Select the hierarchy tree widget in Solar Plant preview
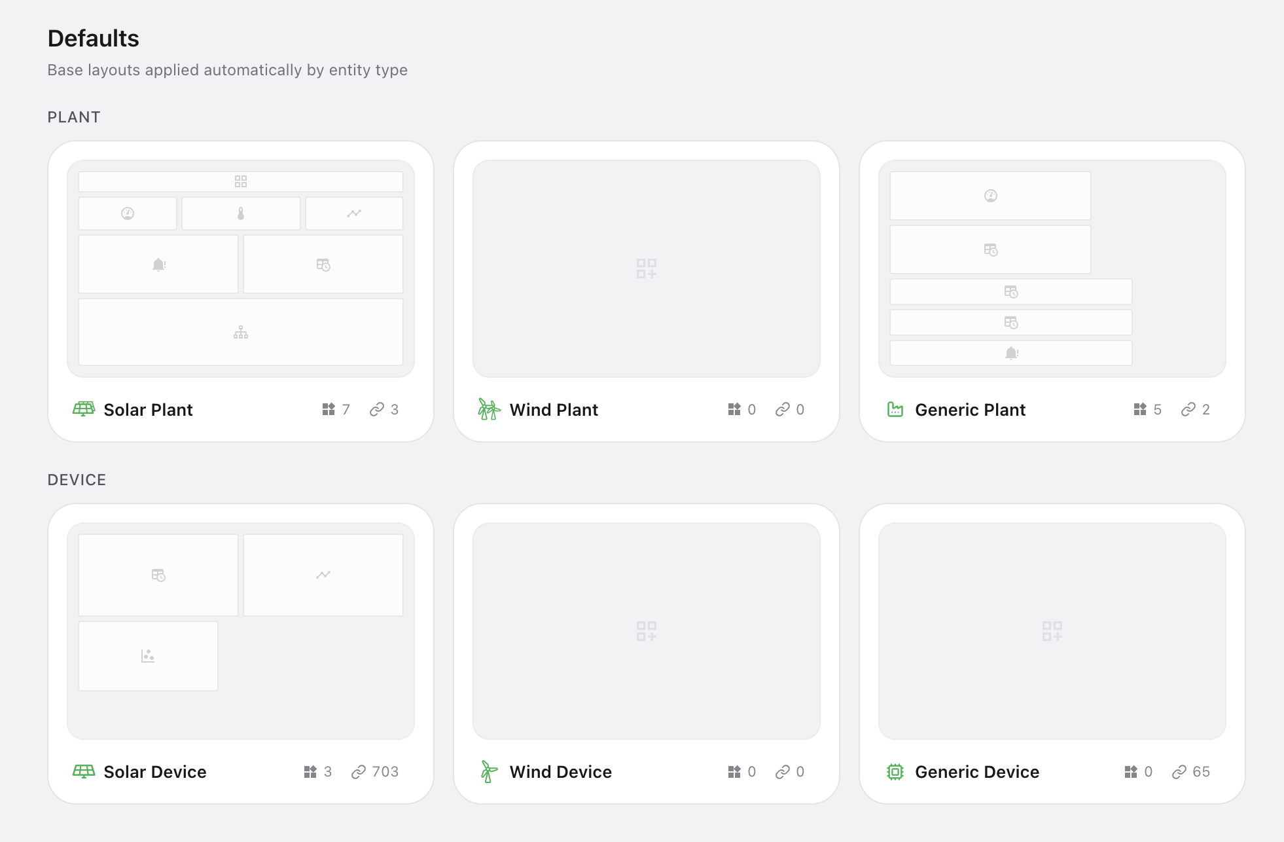 tap(241, 333)
